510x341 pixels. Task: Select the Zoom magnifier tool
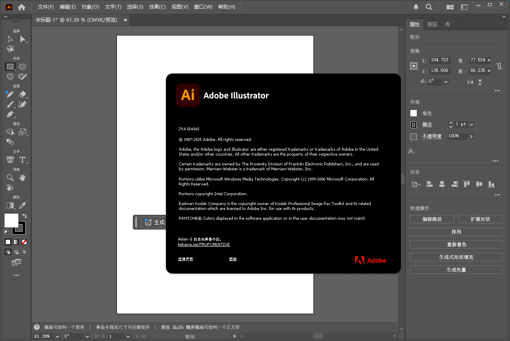click(10, 178)
